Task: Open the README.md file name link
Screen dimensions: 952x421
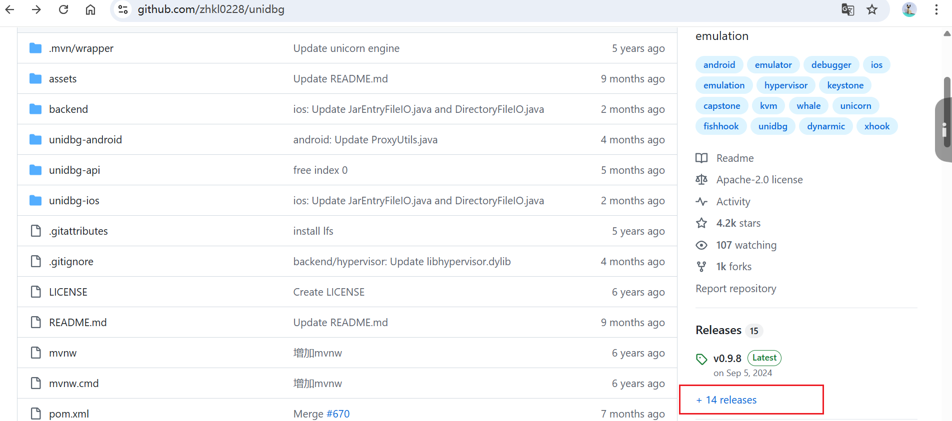Action: [77, 323]
